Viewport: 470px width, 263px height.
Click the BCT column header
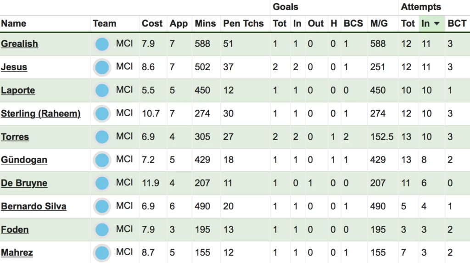tap(457, 23)
